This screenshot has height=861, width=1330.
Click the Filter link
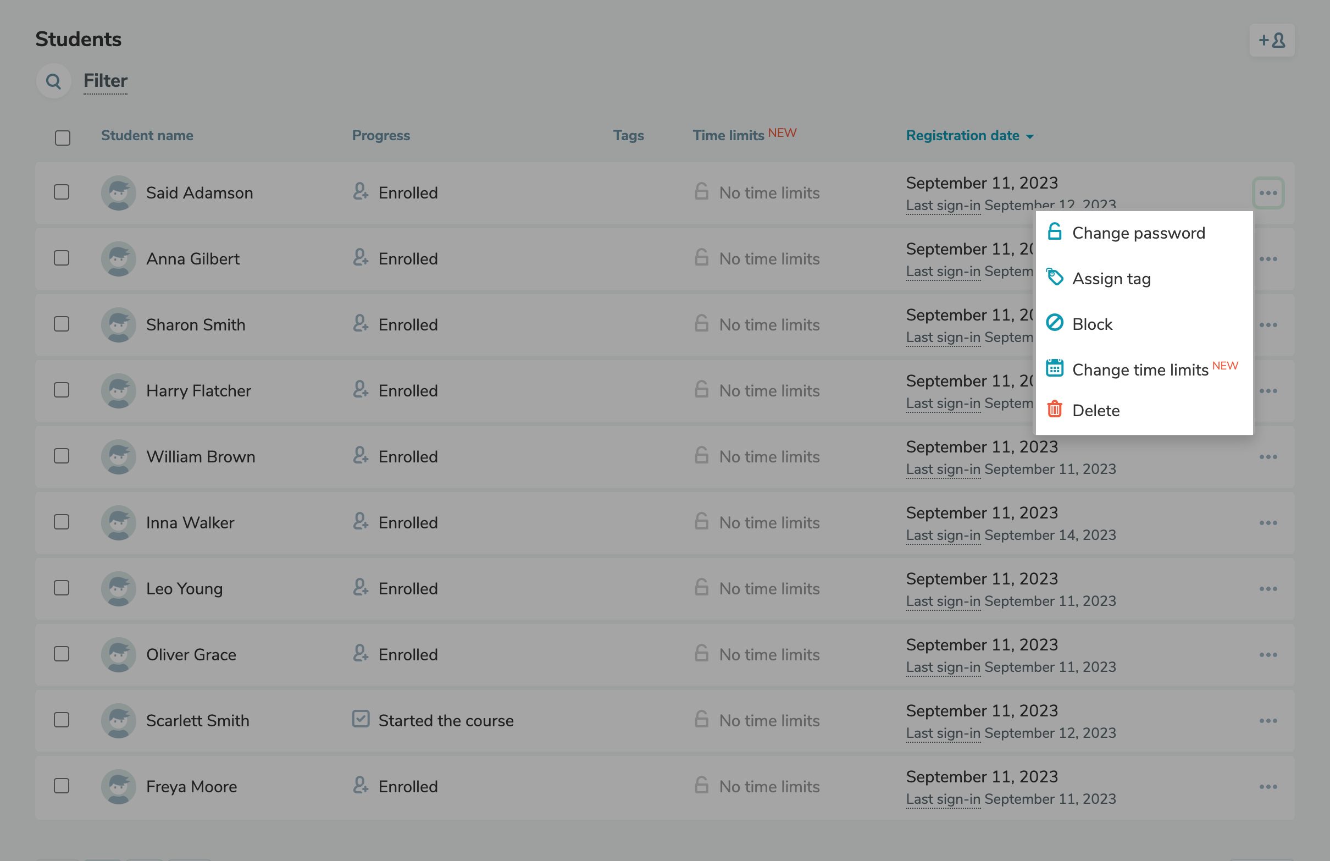[105, 81]
